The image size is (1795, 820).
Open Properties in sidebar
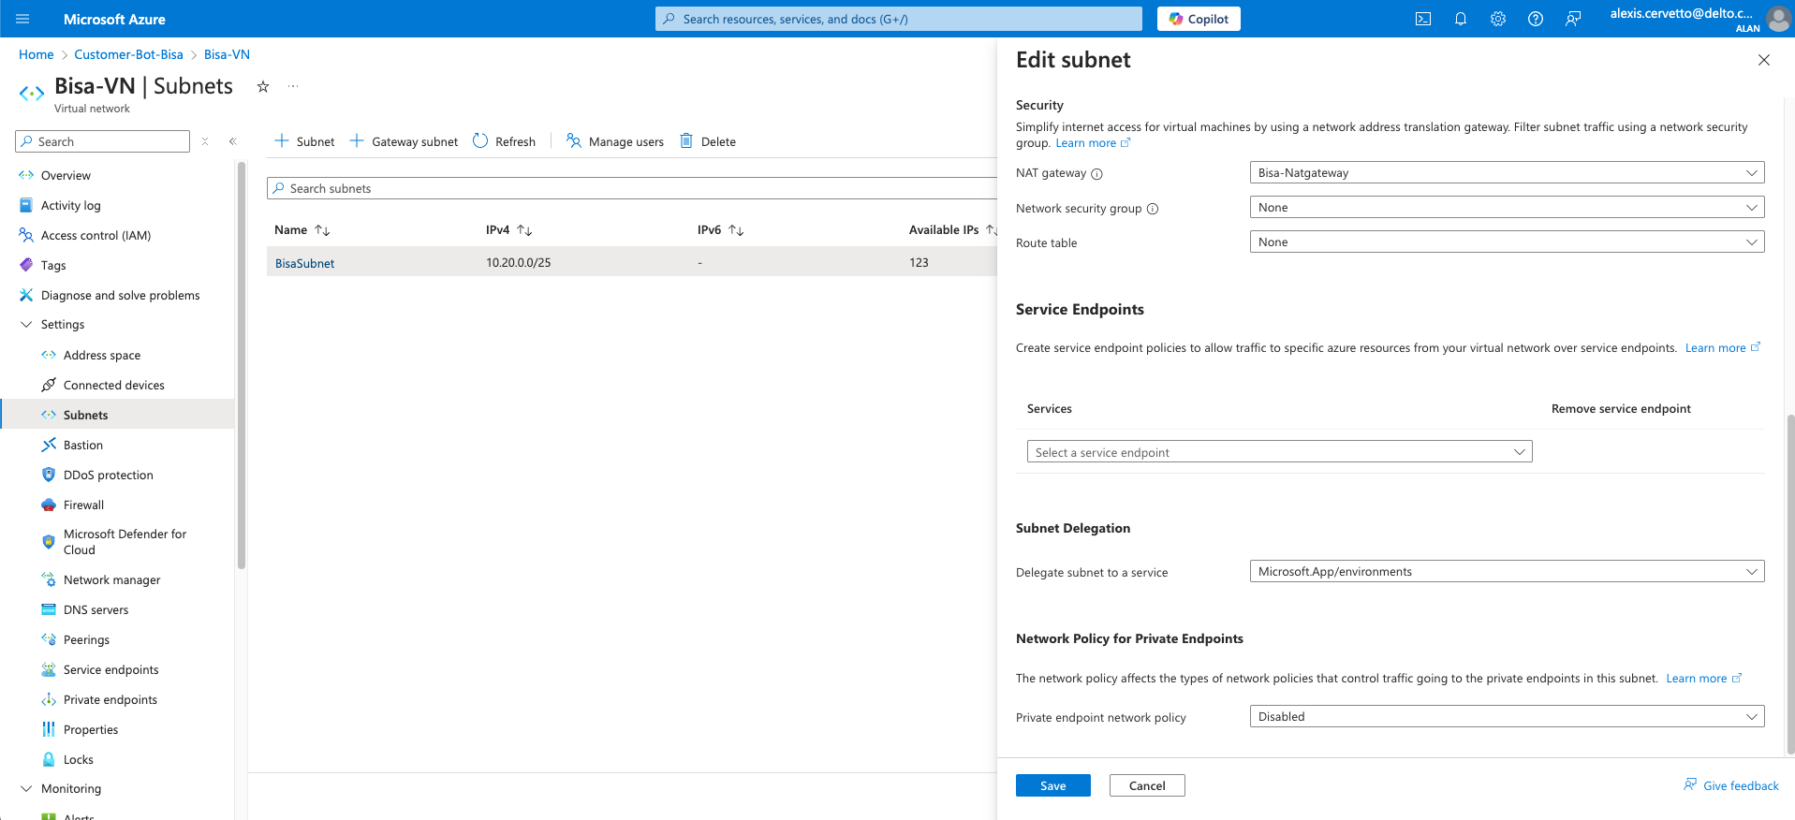tap(91, 729)
